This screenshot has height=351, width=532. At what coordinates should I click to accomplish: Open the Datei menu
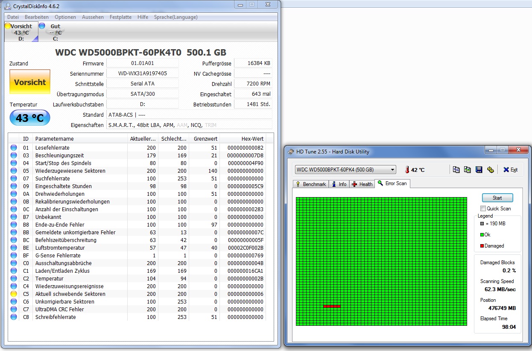coord(13,17)
